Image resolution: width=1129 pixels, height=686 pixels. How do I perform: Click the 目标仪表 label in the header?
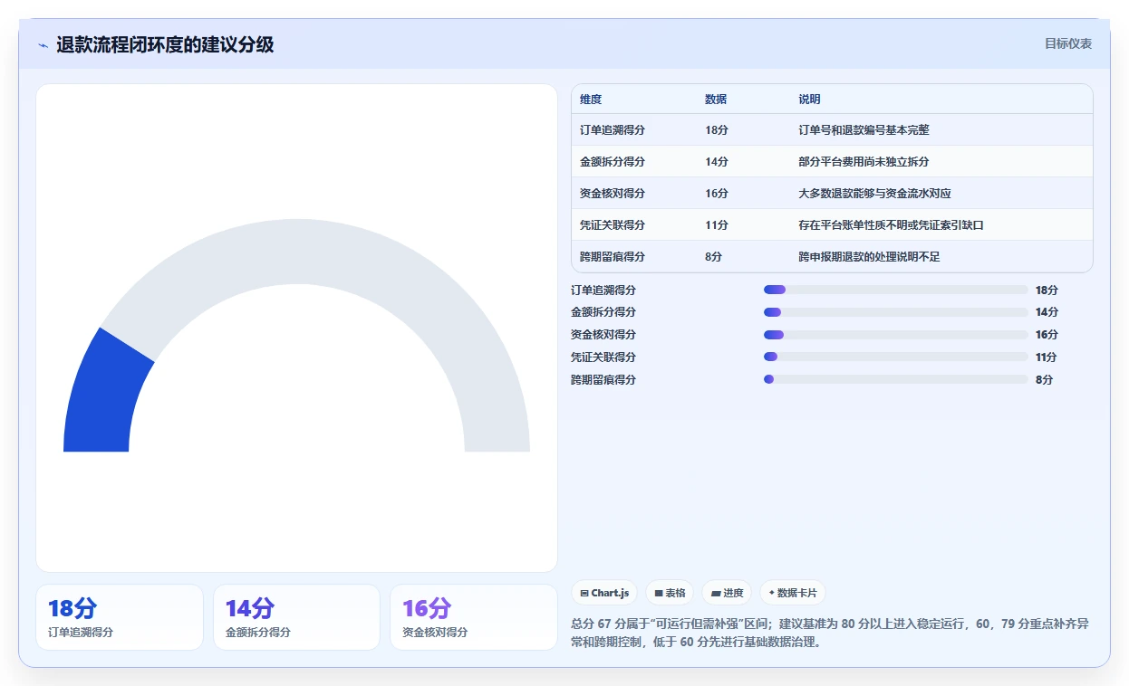pos(1068,43)
